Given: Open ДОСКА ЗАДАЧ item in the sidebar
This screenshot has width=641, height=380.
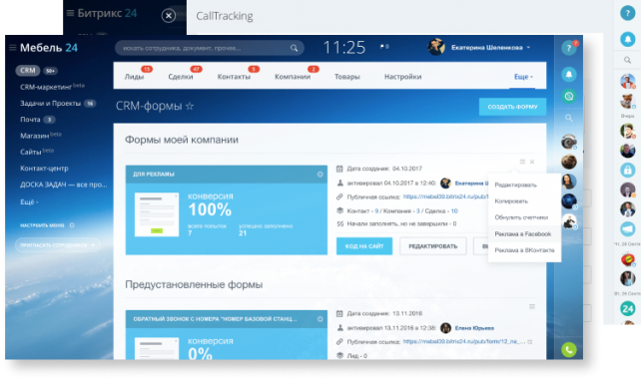Looking at the screenshot, I should [63, 185].
